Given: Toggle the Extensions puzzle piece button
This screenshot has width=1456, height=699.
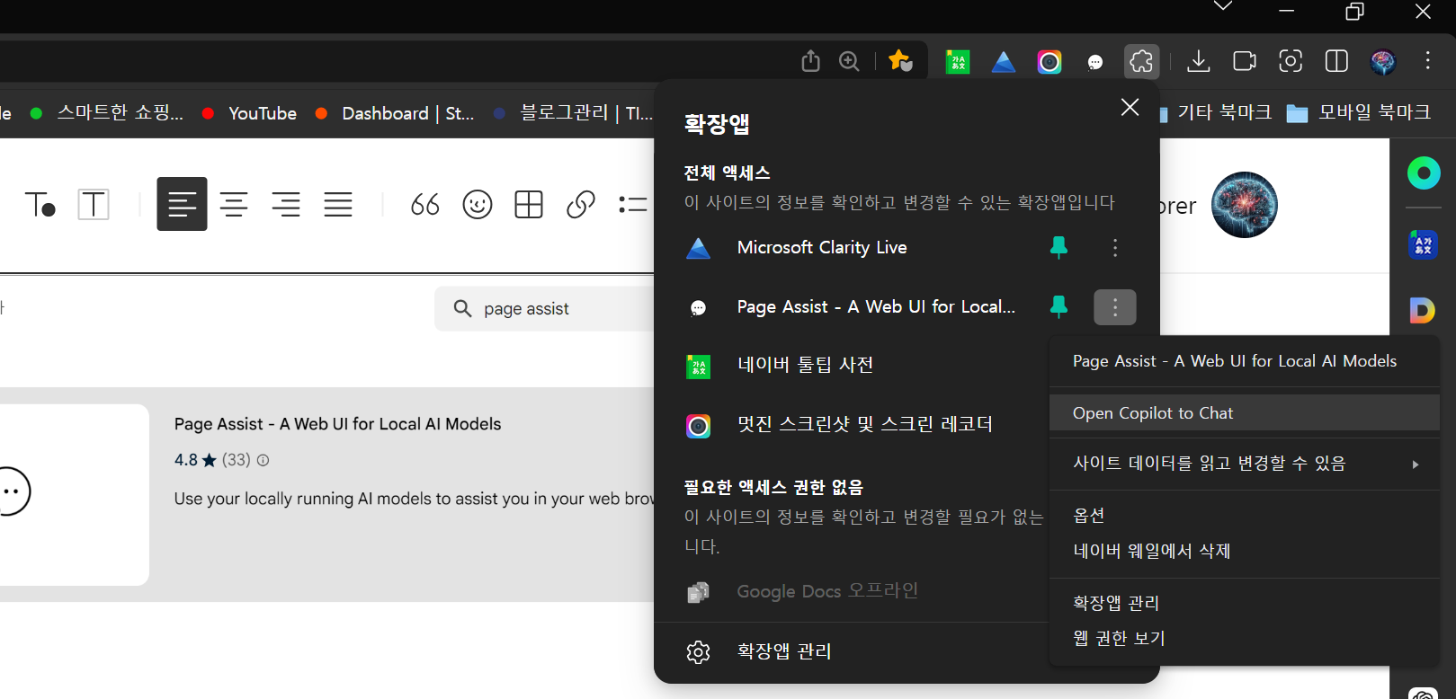Looking at the screenshot, I should coord(1141,61).
